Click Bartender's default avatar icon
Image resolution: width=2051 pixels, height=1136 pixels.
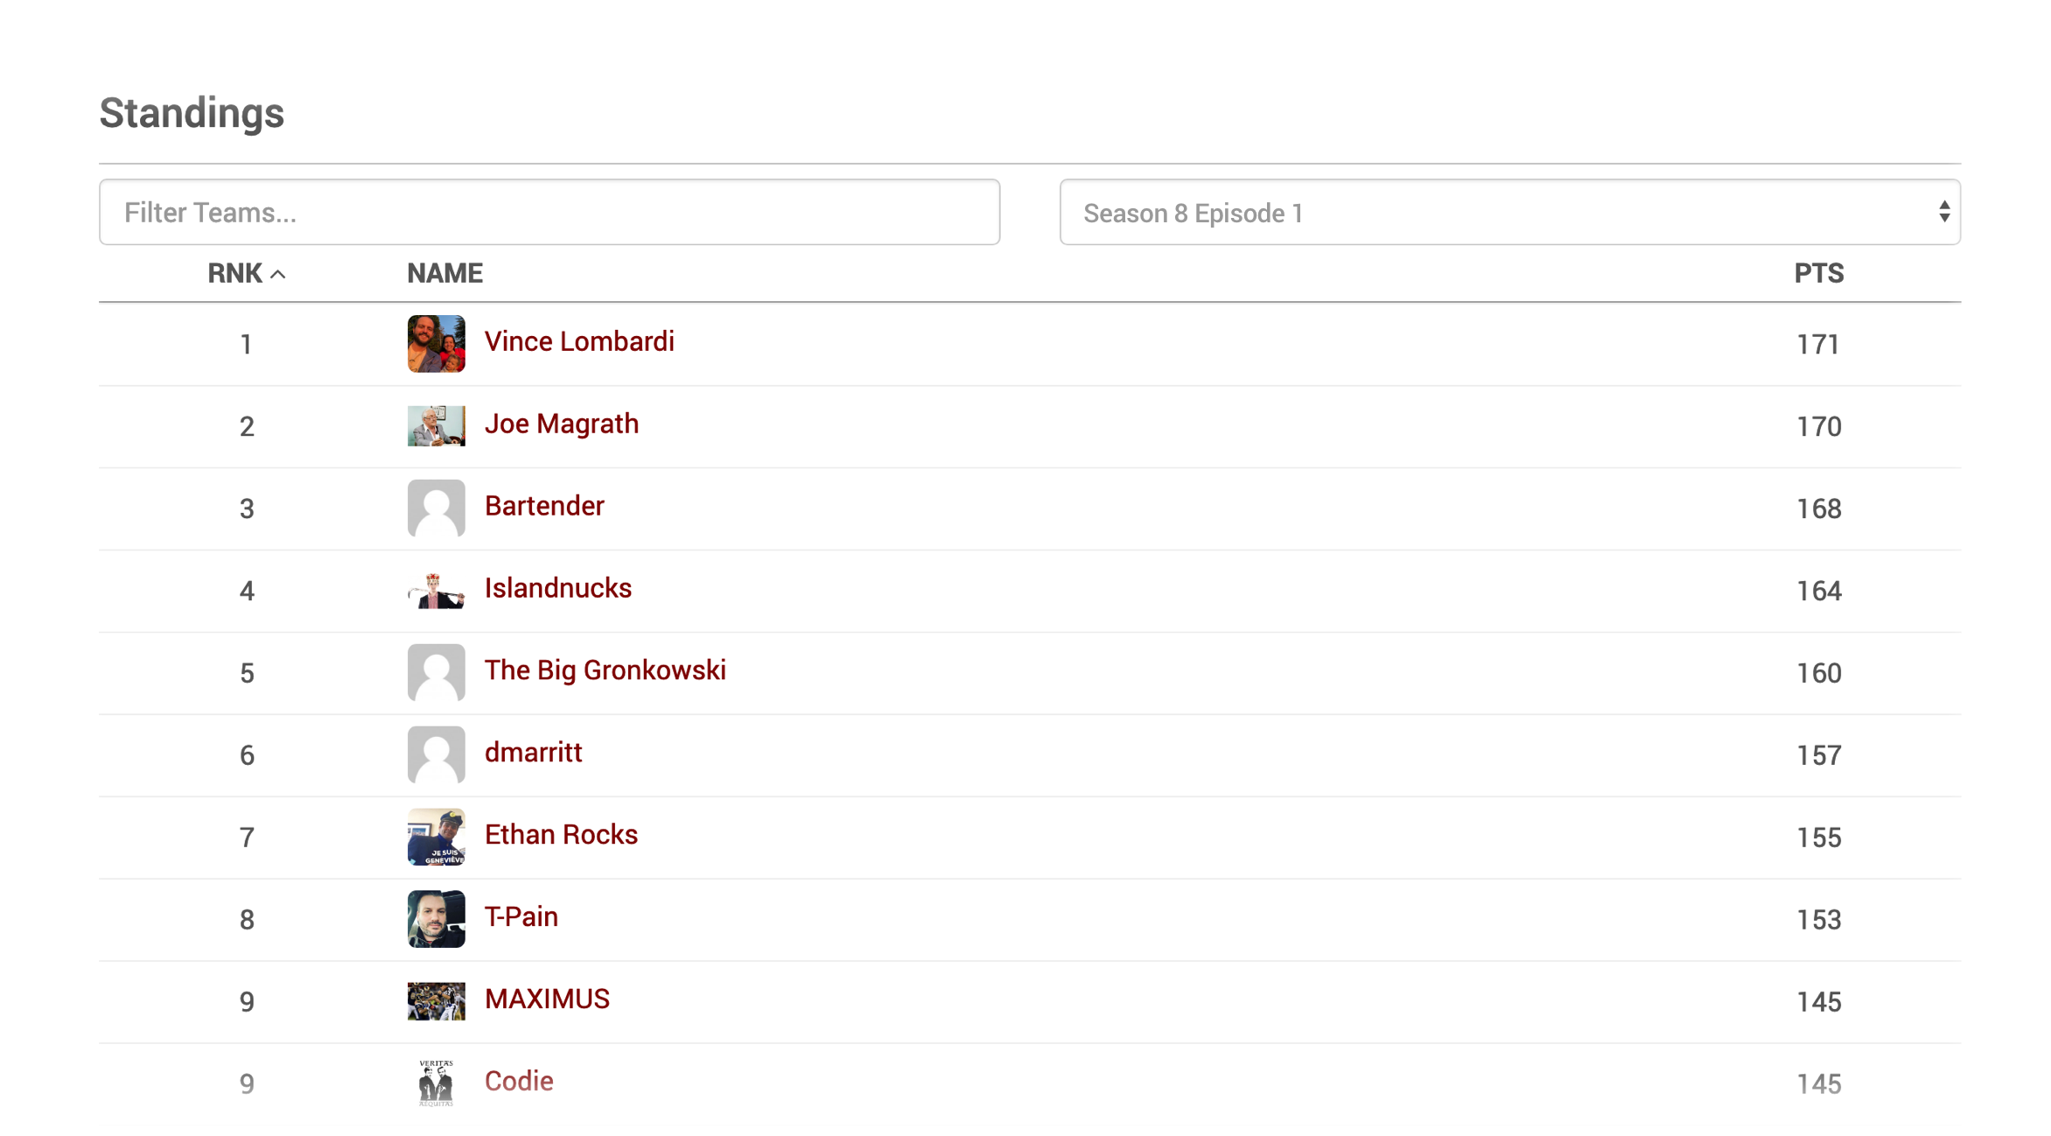[x=436, y=508]
